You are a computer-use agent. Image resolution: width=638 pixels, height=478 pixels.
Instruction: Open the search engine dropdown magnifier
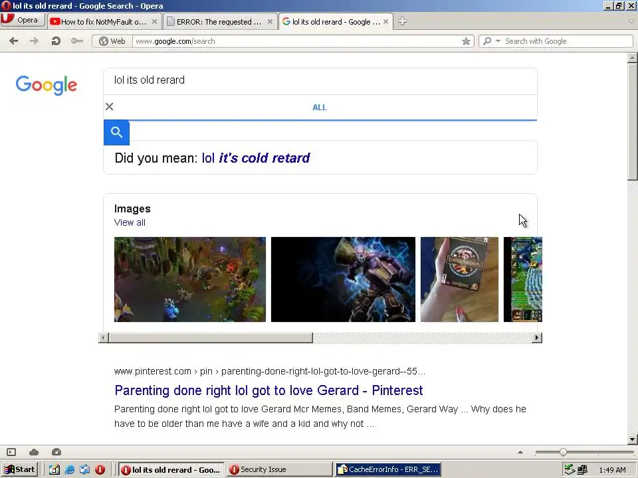coord(492,41)
